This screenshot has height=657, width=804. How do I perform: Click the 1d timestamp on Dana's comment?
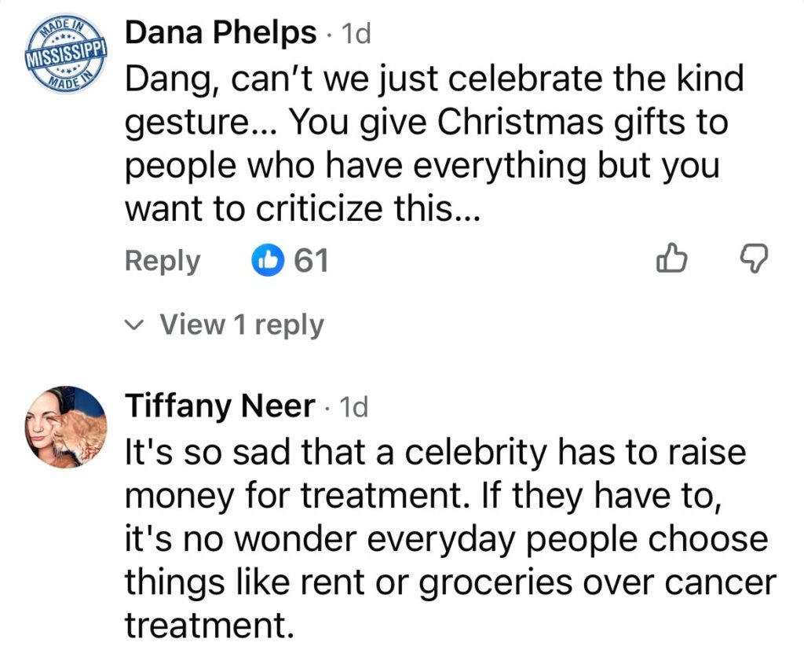(x=353, y=34)
